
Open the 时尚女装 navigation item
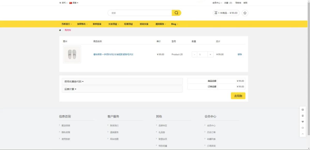144,24
